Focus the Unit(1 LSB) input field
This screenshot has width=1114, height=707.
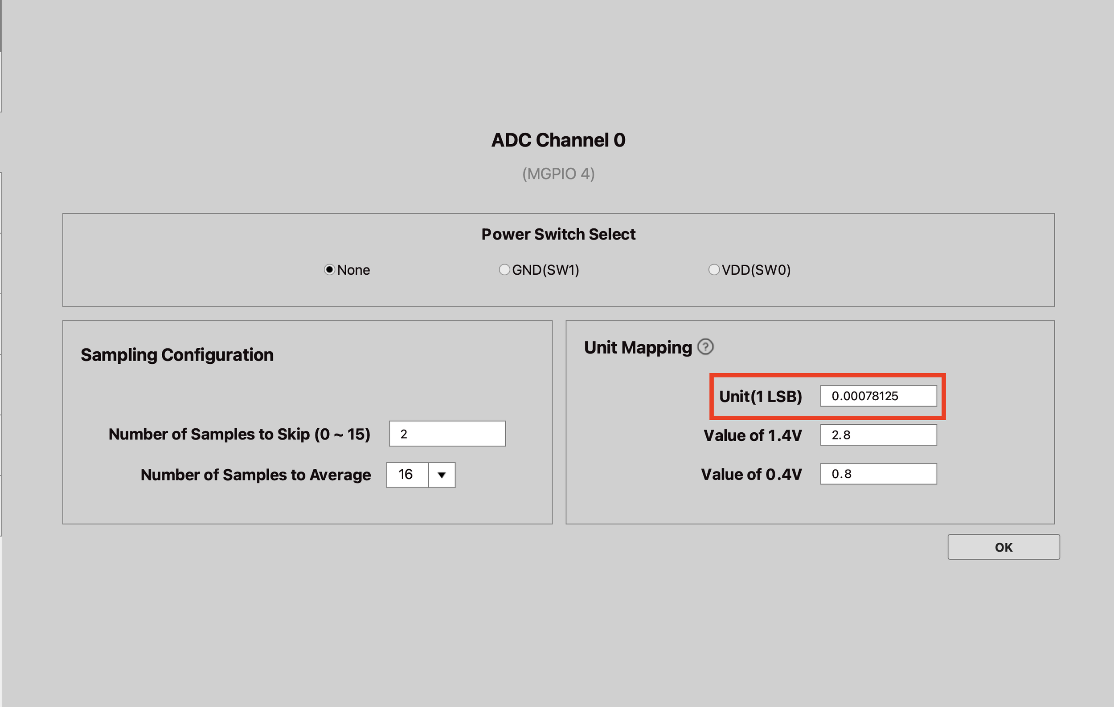point(878,396)
